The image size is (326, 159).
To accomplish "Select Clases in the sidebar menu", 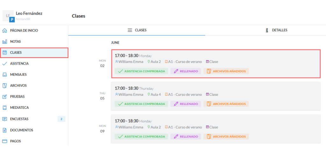I will click(16, 53).
